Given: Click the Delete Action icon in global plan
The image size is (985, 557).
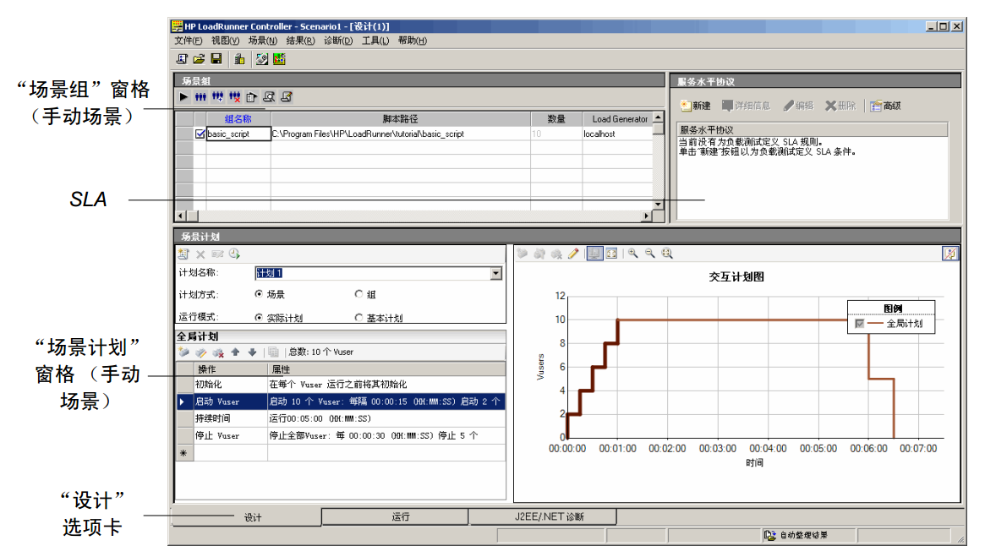Looking at the screenshot, I should [x=218, y=352].
